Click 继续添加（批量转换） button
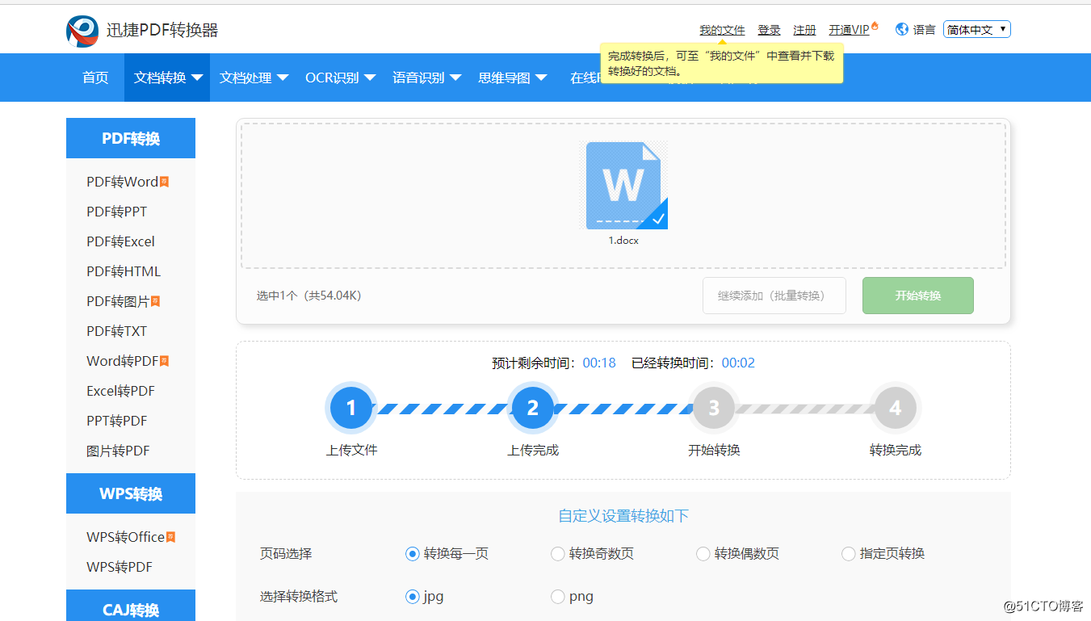This screenshot has height=621, width=1091. pos(774,296)
